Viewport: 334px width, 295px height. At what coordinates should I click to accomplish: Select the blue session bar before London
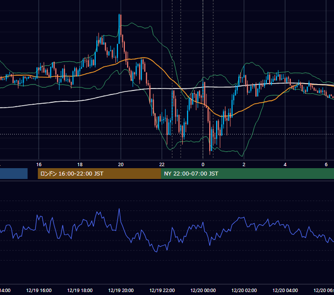click(x=14, y=174)
